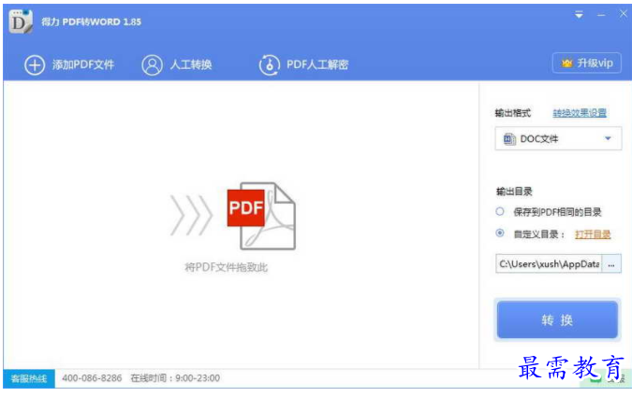This screenshot has width=632, height=397.
Task: Click the browse ellipsis button next to path
Action: click(x=611, y=263)
